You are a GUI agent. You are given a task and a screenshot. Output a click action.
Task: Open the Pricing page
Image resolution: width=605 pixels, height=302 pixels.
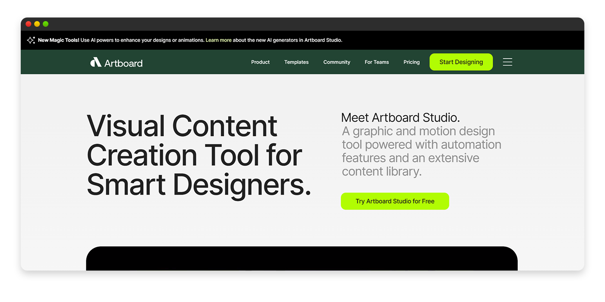pyautogui.click(x=411, y=62)
